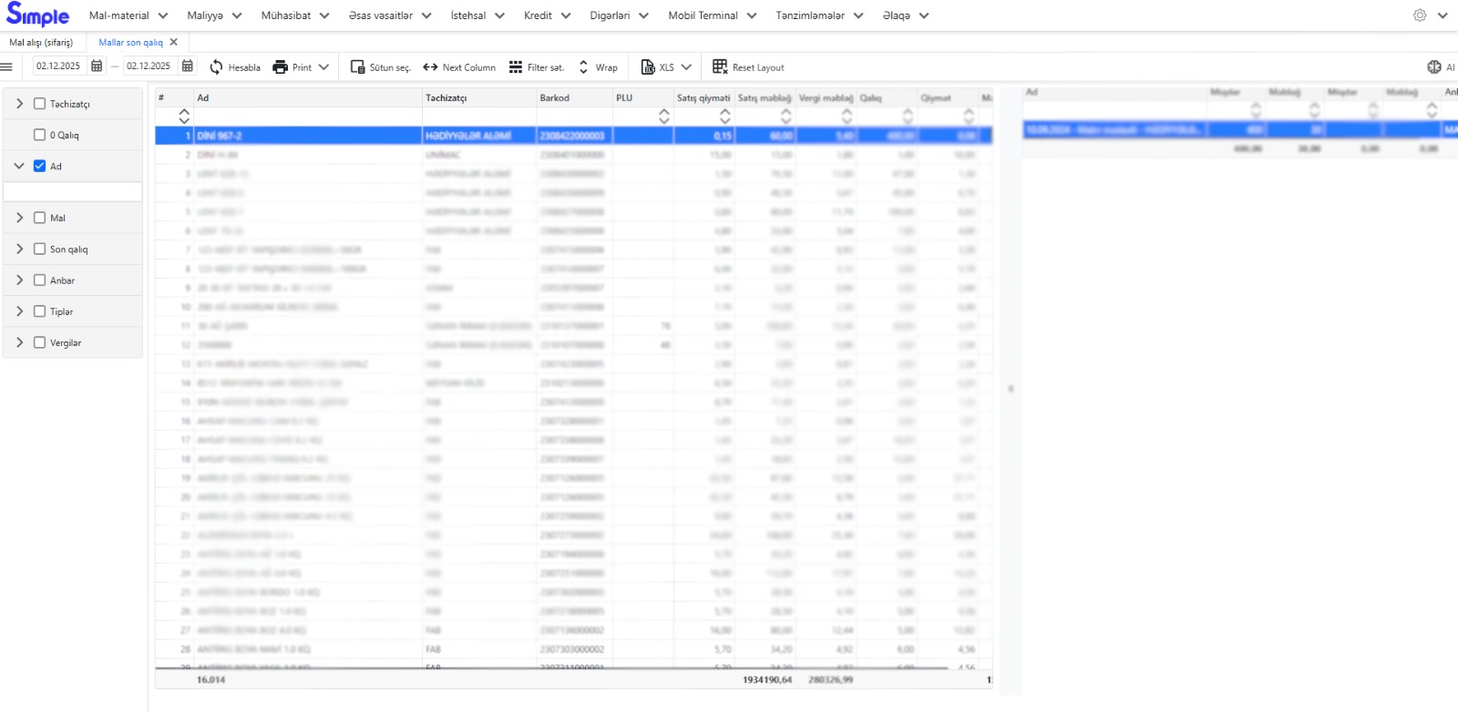This screenshot has width=1458, height=712.
Task: Close the Mallar son qalıq tab
Action: (173, 42)
